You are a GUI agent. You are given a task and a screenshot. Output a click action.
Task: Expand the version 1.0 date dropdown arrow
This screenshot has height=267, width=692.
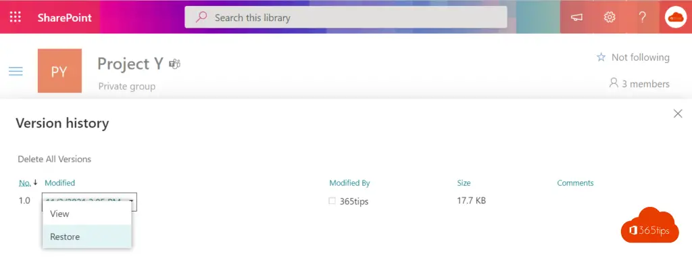pos(132,201)
